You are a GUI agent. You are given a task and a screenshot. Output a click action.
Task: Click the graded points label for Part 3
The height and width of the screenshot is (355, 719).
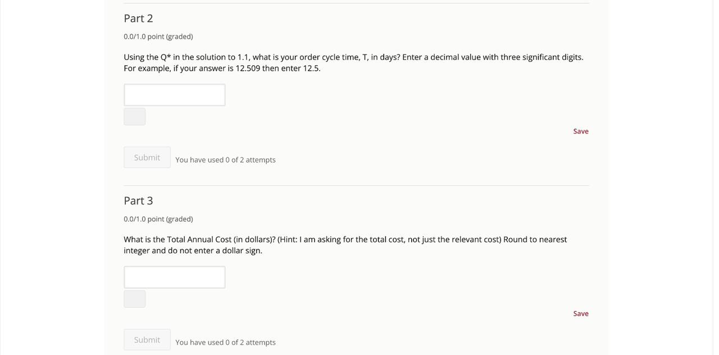158,217
